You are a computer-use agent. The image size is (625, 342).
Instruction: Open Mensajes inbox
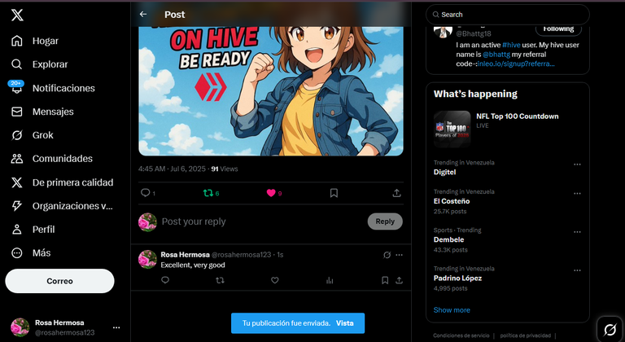(x=42, y=112)
